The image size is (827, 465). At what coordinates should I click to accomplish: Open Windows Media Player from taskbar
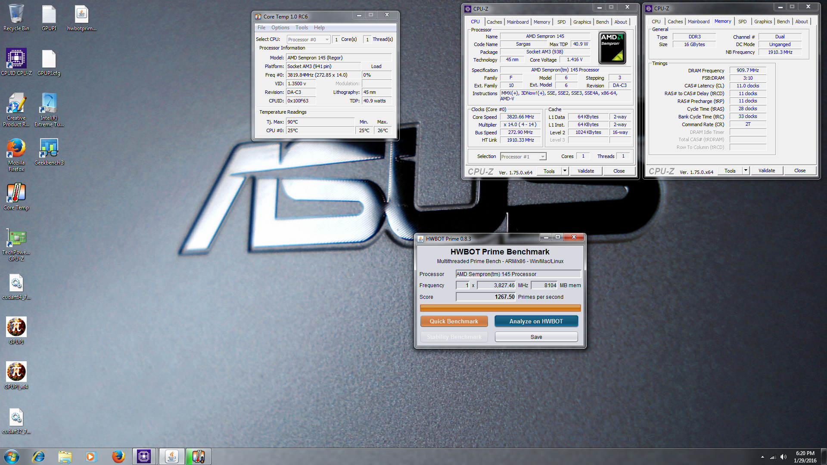tap(91, 456)
